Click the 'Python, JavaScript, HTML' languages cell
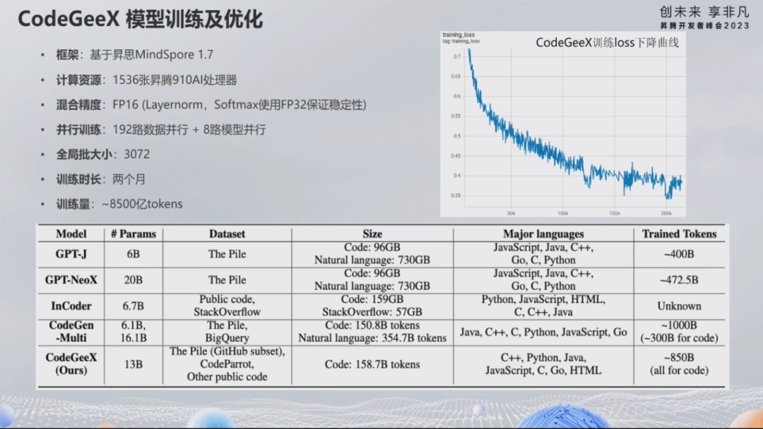The image size is (763, 429). coord(543,306)
